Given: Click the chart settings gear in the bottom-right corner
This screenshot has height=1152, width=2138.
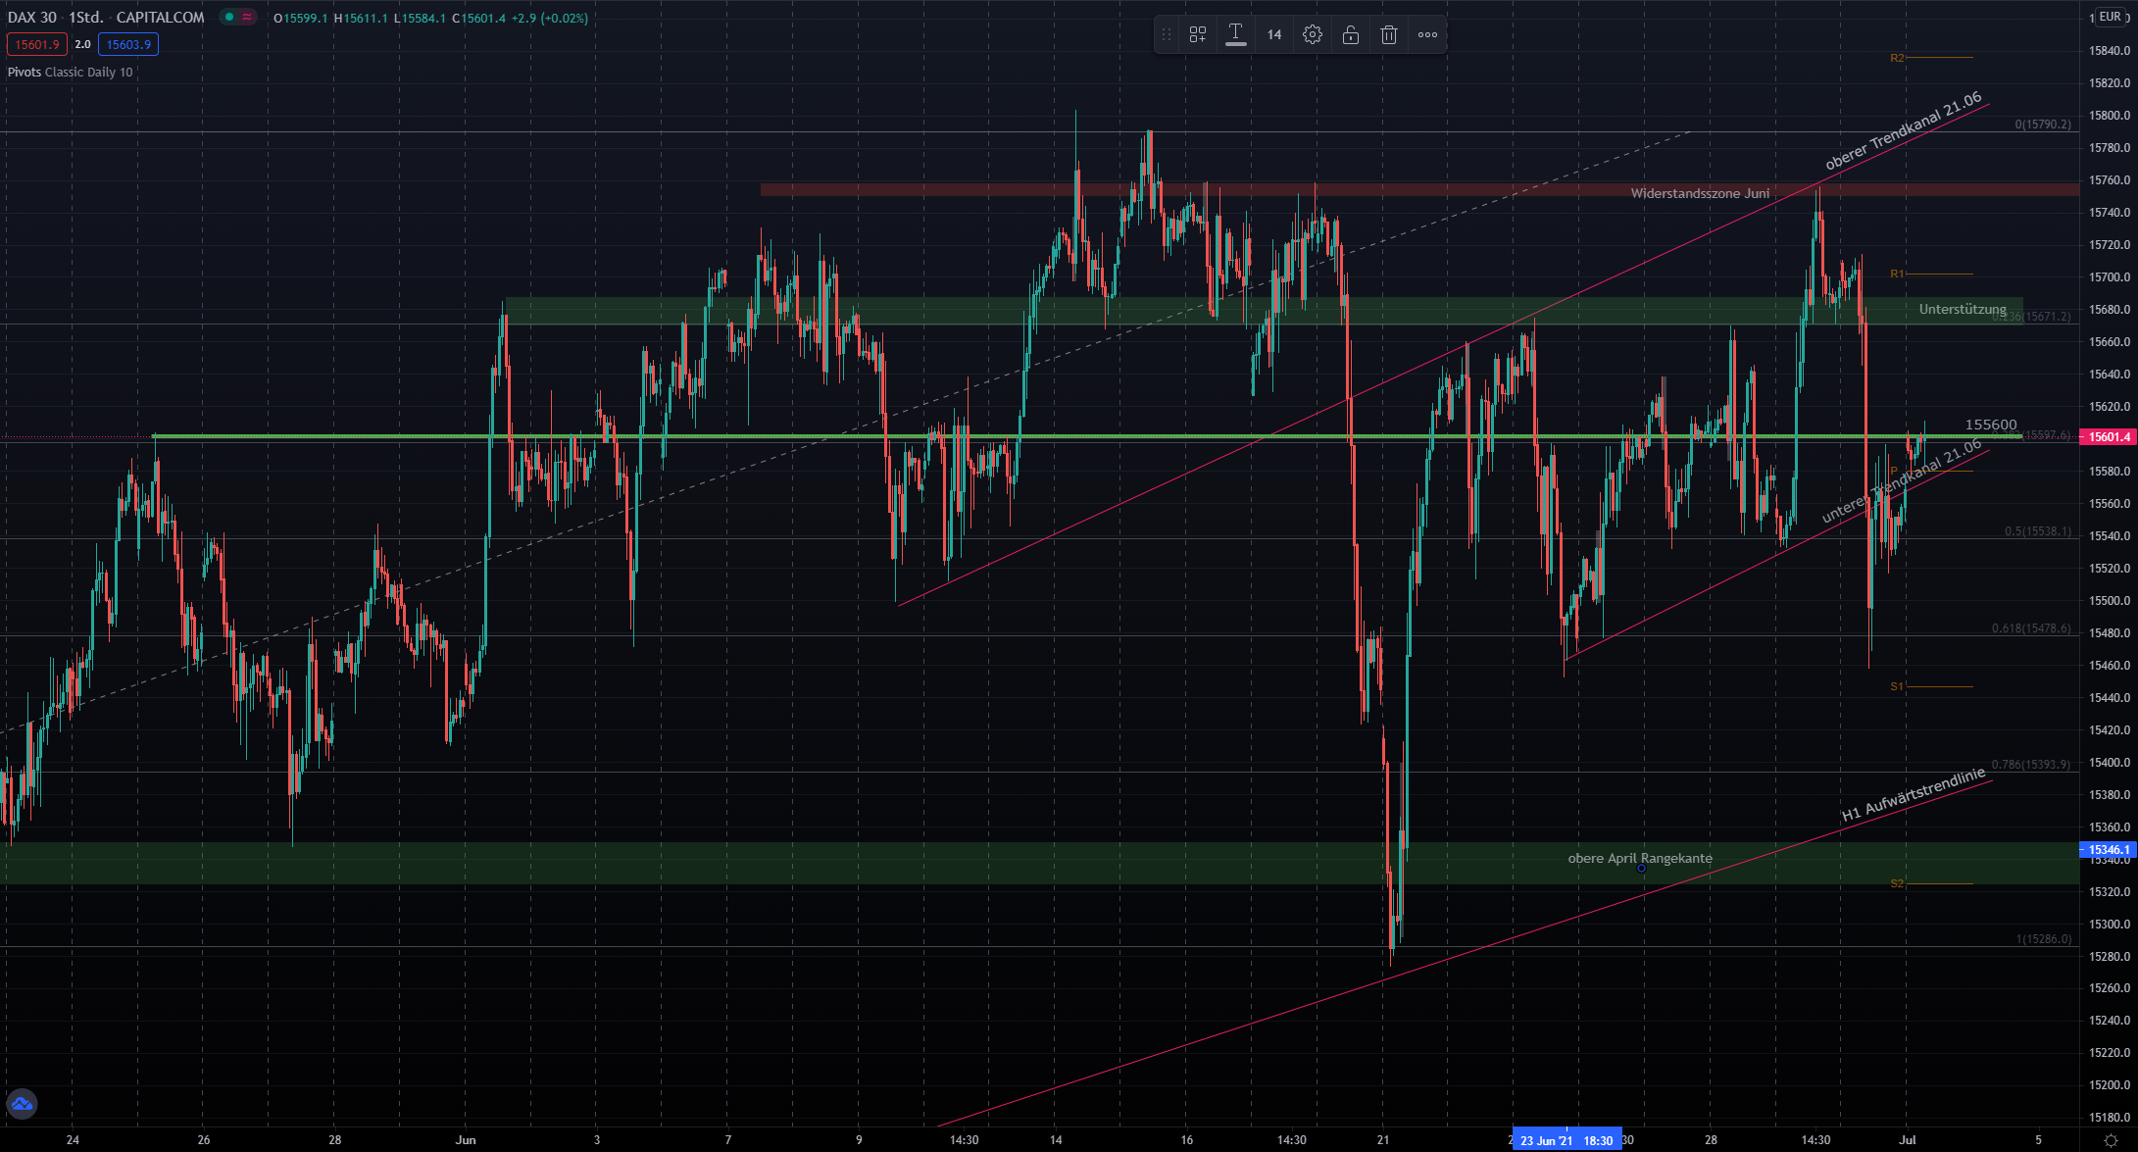Looking at the screenshot, I should (2111, 1140).
